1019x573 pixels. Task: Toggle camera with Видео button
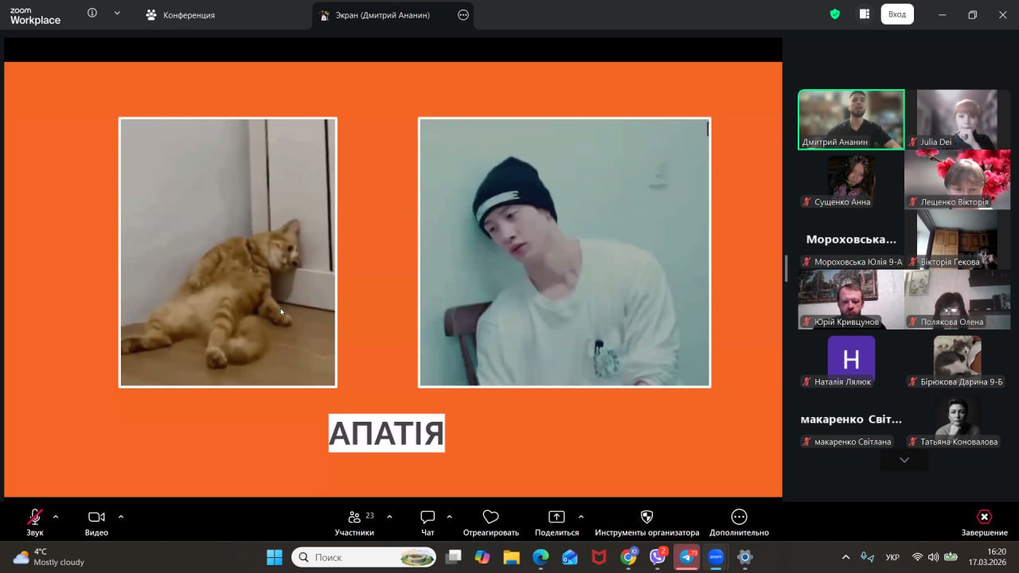coord(96,518)
